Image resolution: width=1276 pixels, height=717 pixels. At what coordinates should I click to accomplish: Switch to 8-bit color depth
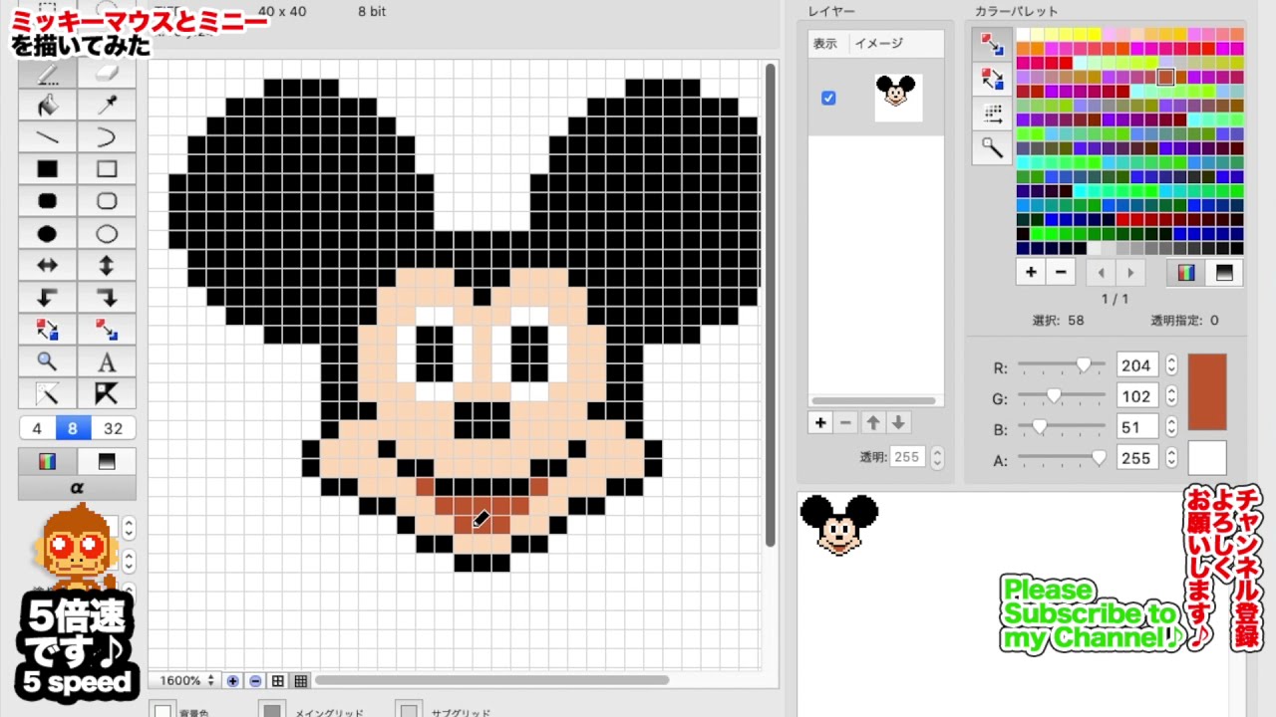pyautogui.click(x=72, y=428)
